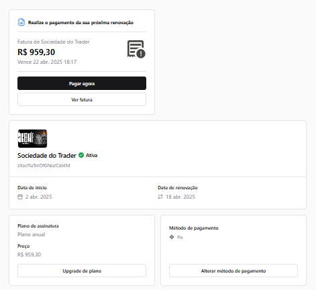The image size is (316, 290).
Task: Click the green Ativa checkmark badge
Action: [x=81, y=155]
